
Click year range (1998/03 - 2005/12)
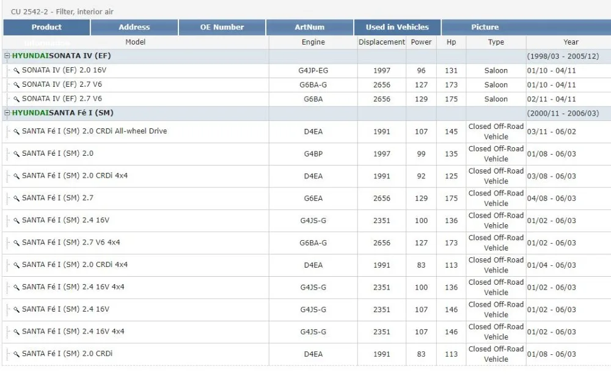coord(563,56)
